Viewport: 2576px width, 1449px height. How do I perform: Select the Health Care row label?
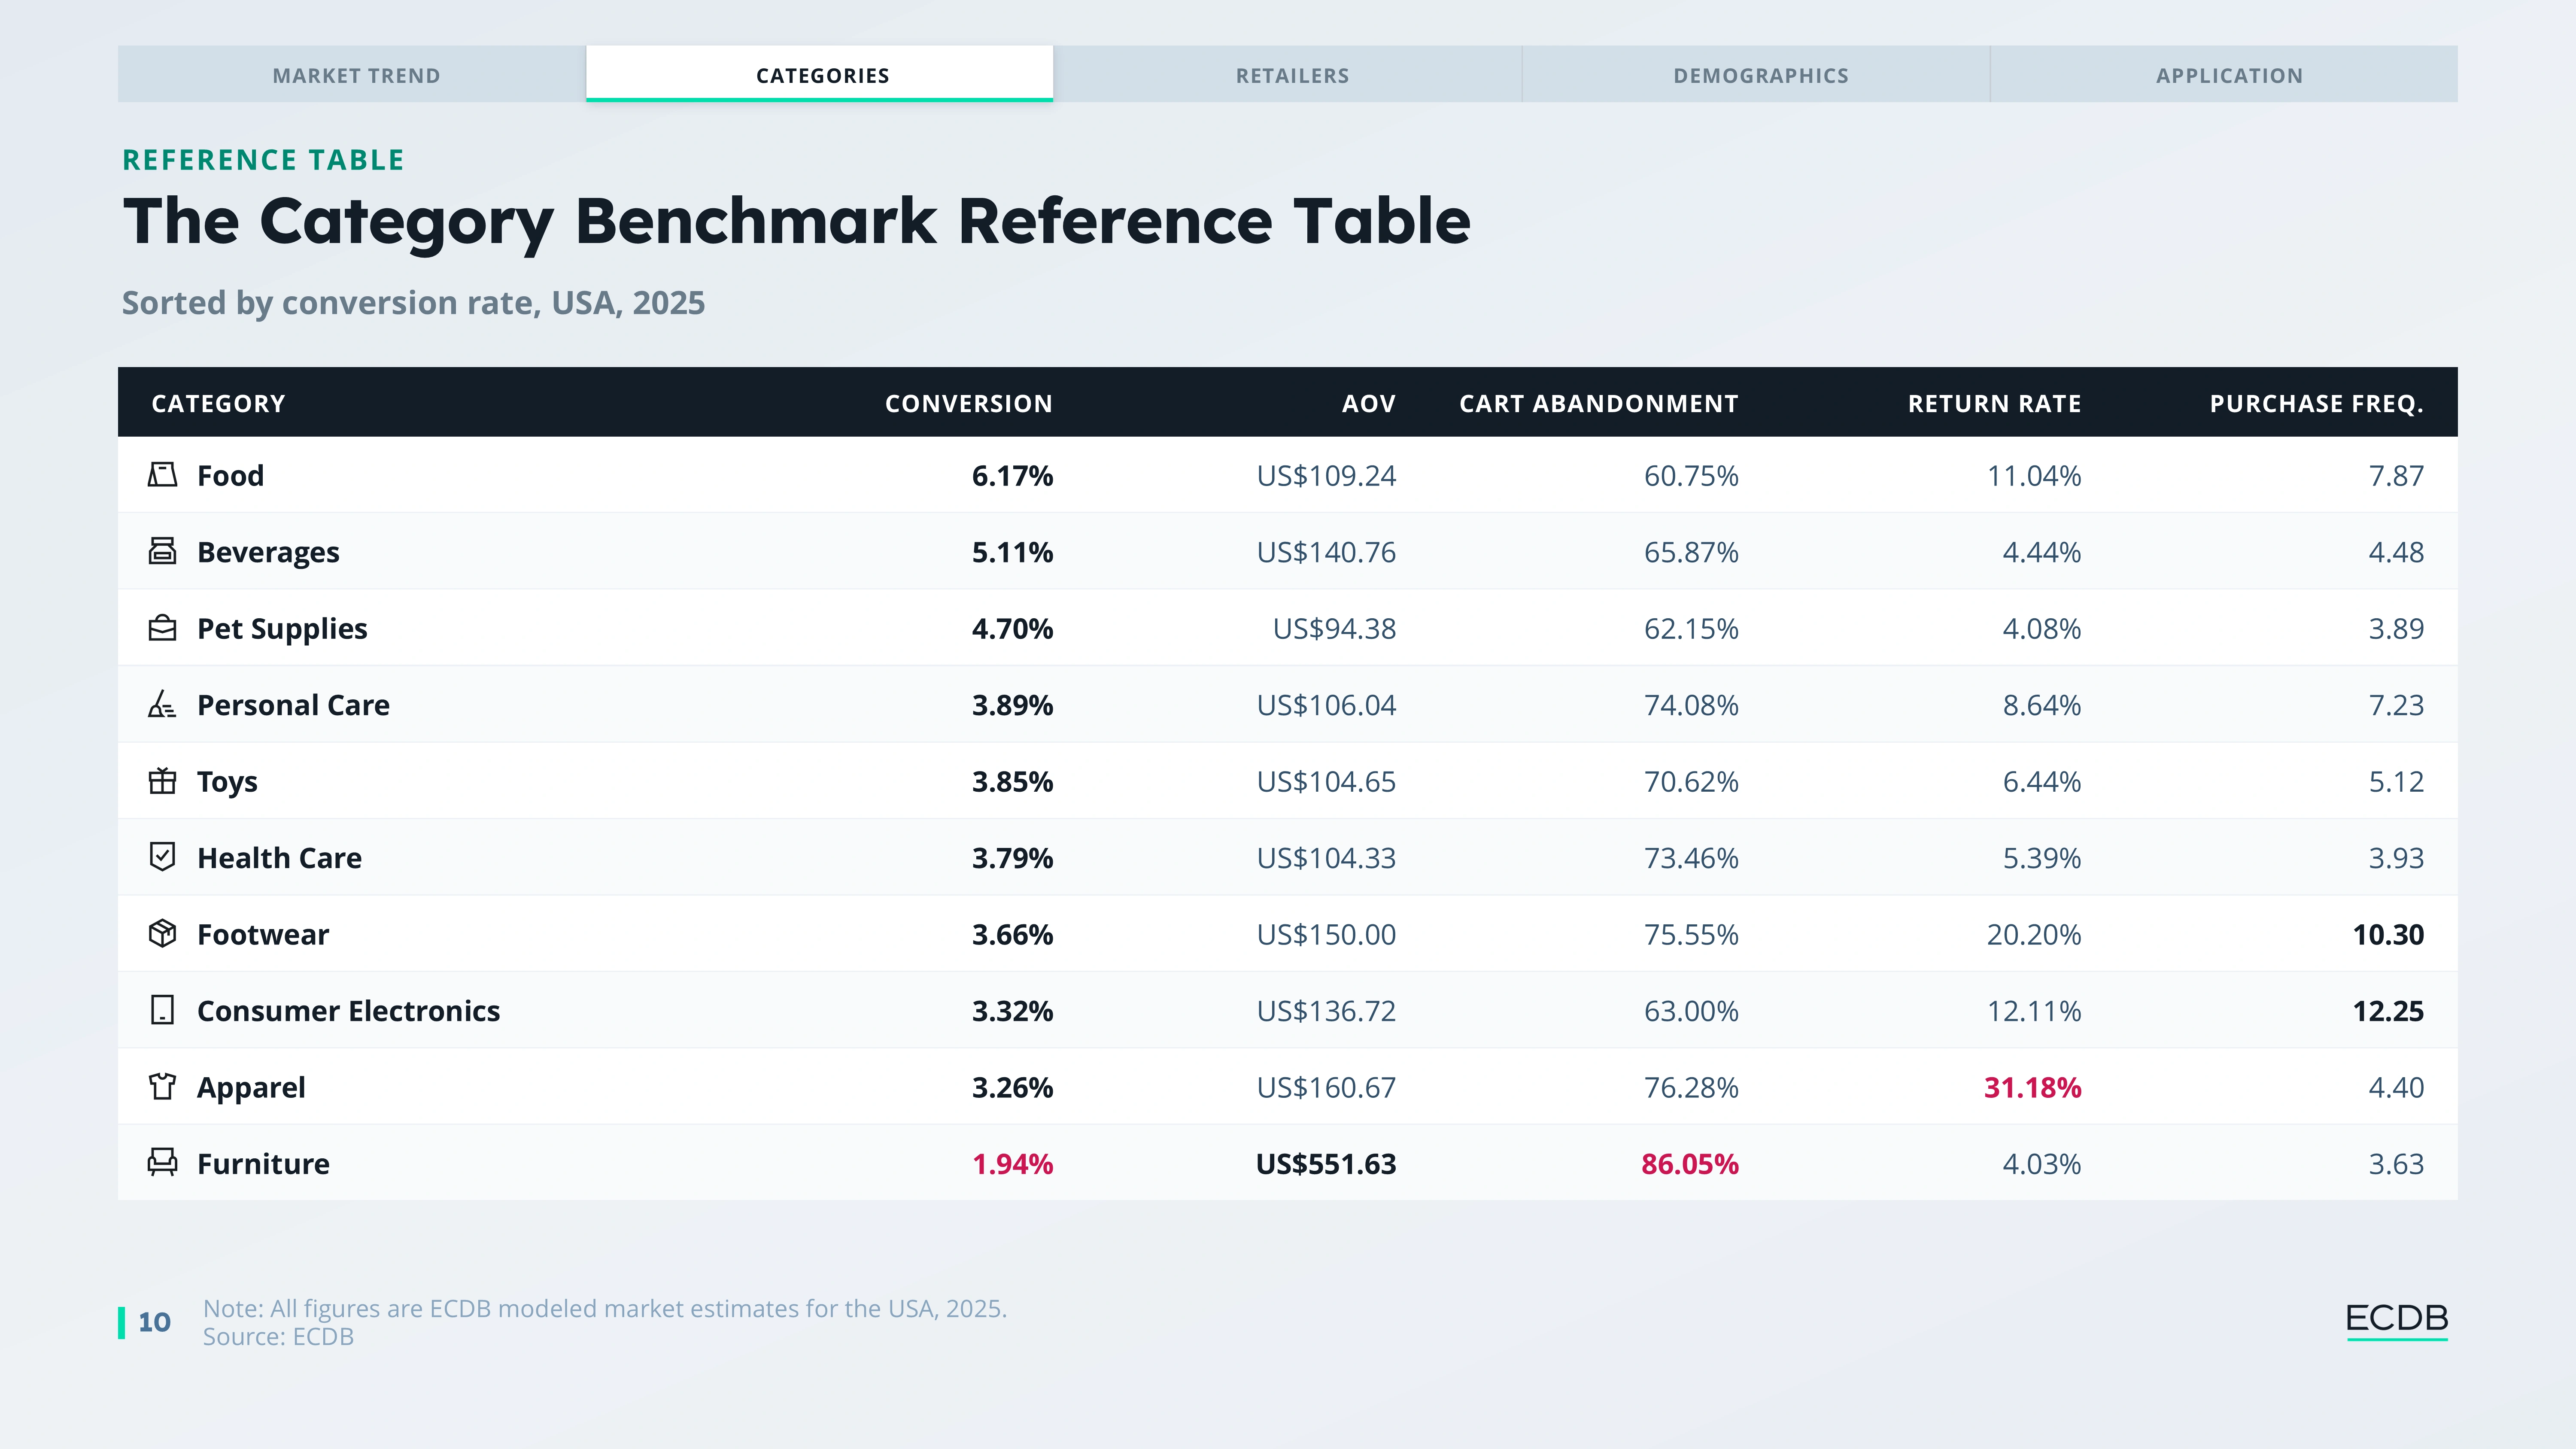click(279, 858)
